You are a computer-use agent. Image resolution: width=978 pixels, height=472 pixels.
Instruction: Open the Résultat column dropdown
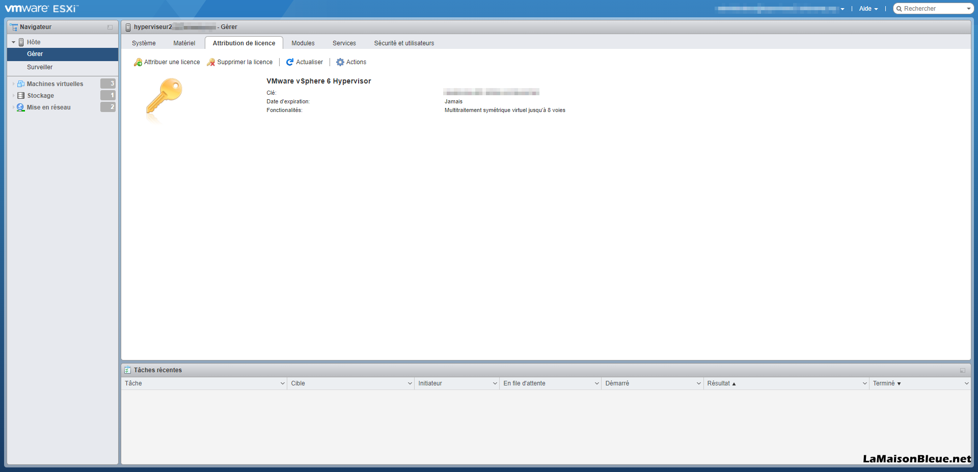pos(865,383)
